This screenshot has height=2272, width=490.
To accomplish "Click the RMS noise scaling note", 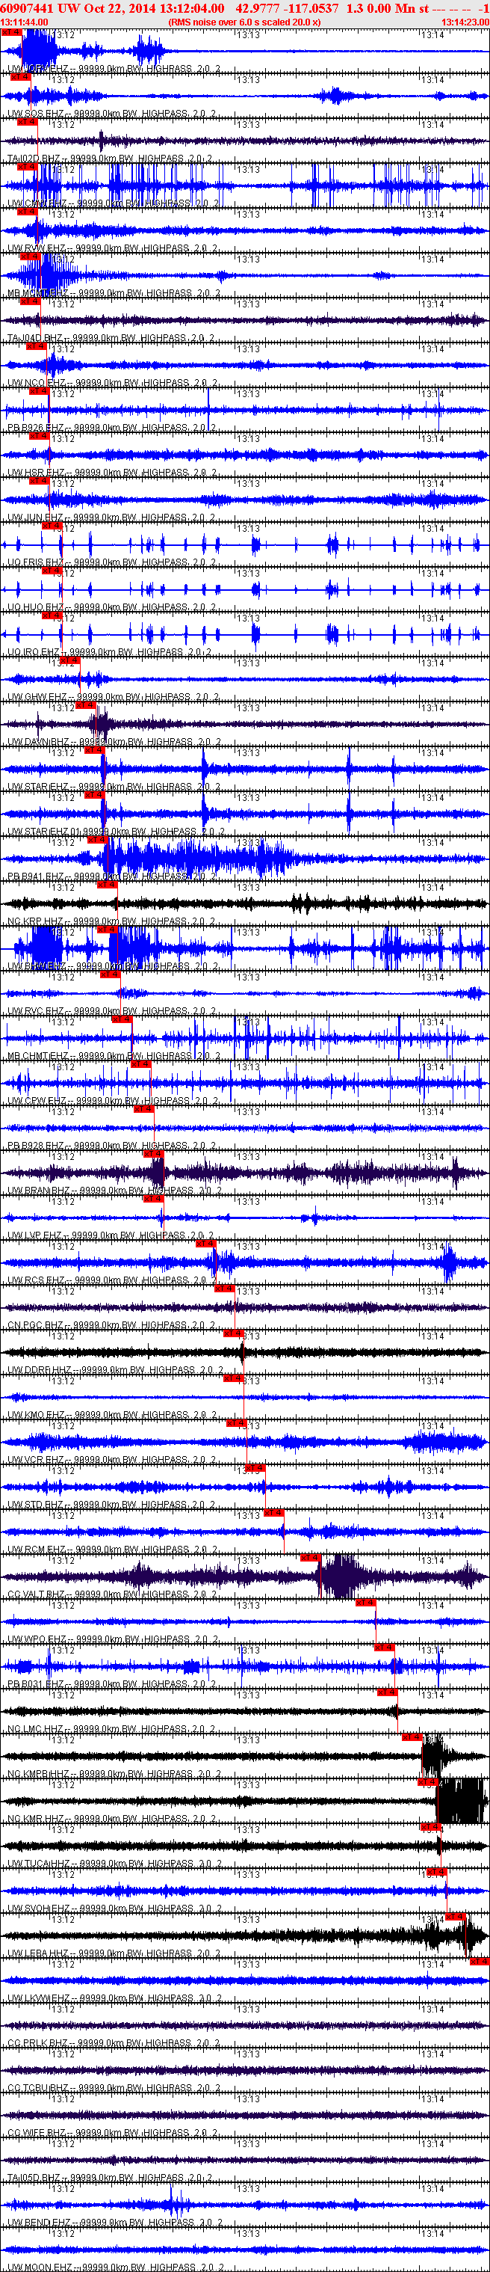I will point(244,22).
